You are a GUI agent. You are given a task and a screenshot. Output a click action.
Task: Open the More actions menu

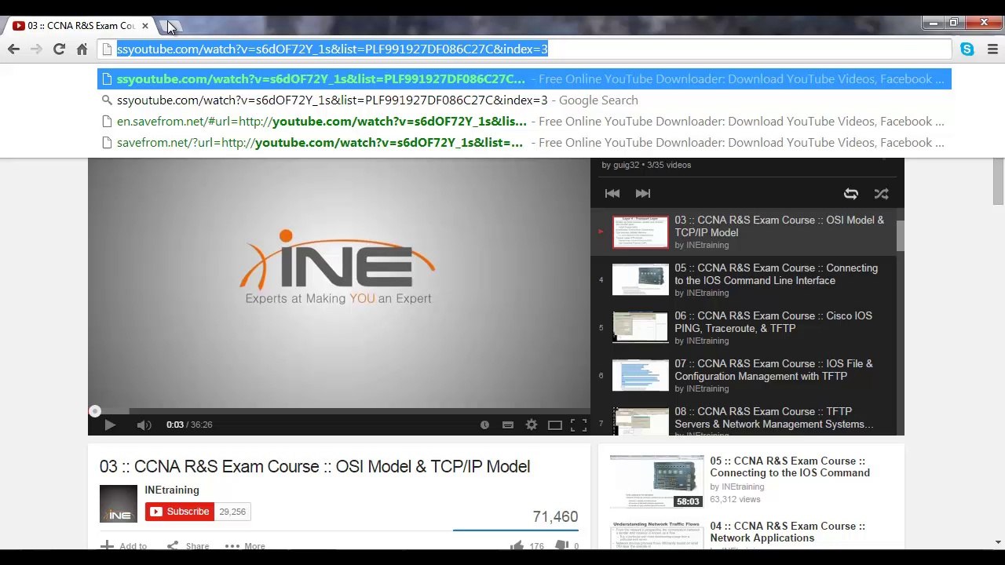point(245,545)
